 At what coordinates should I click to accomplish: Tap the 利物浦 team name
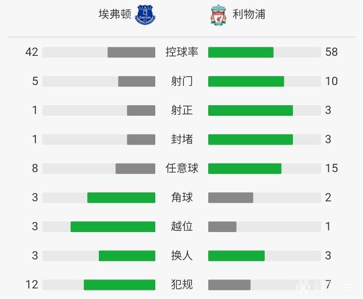coord(249,14)
